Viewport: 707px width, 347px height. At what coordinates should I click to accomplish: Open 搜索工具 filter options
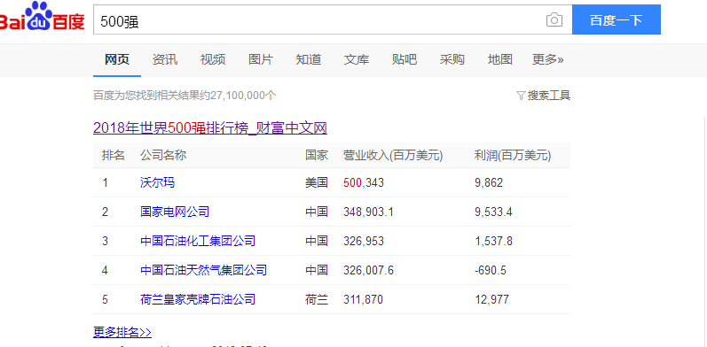click(x=543, y=96)
